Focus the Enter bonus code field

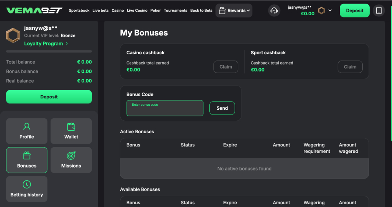click(x=165, y=108)
